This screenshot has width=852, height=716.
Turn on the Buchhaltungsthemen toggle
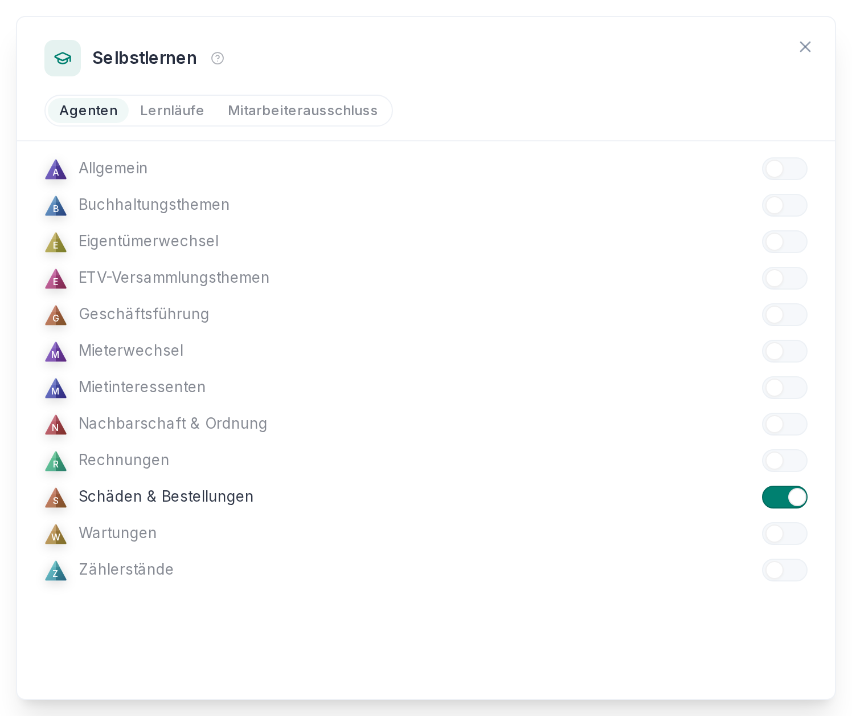point(785,205)
